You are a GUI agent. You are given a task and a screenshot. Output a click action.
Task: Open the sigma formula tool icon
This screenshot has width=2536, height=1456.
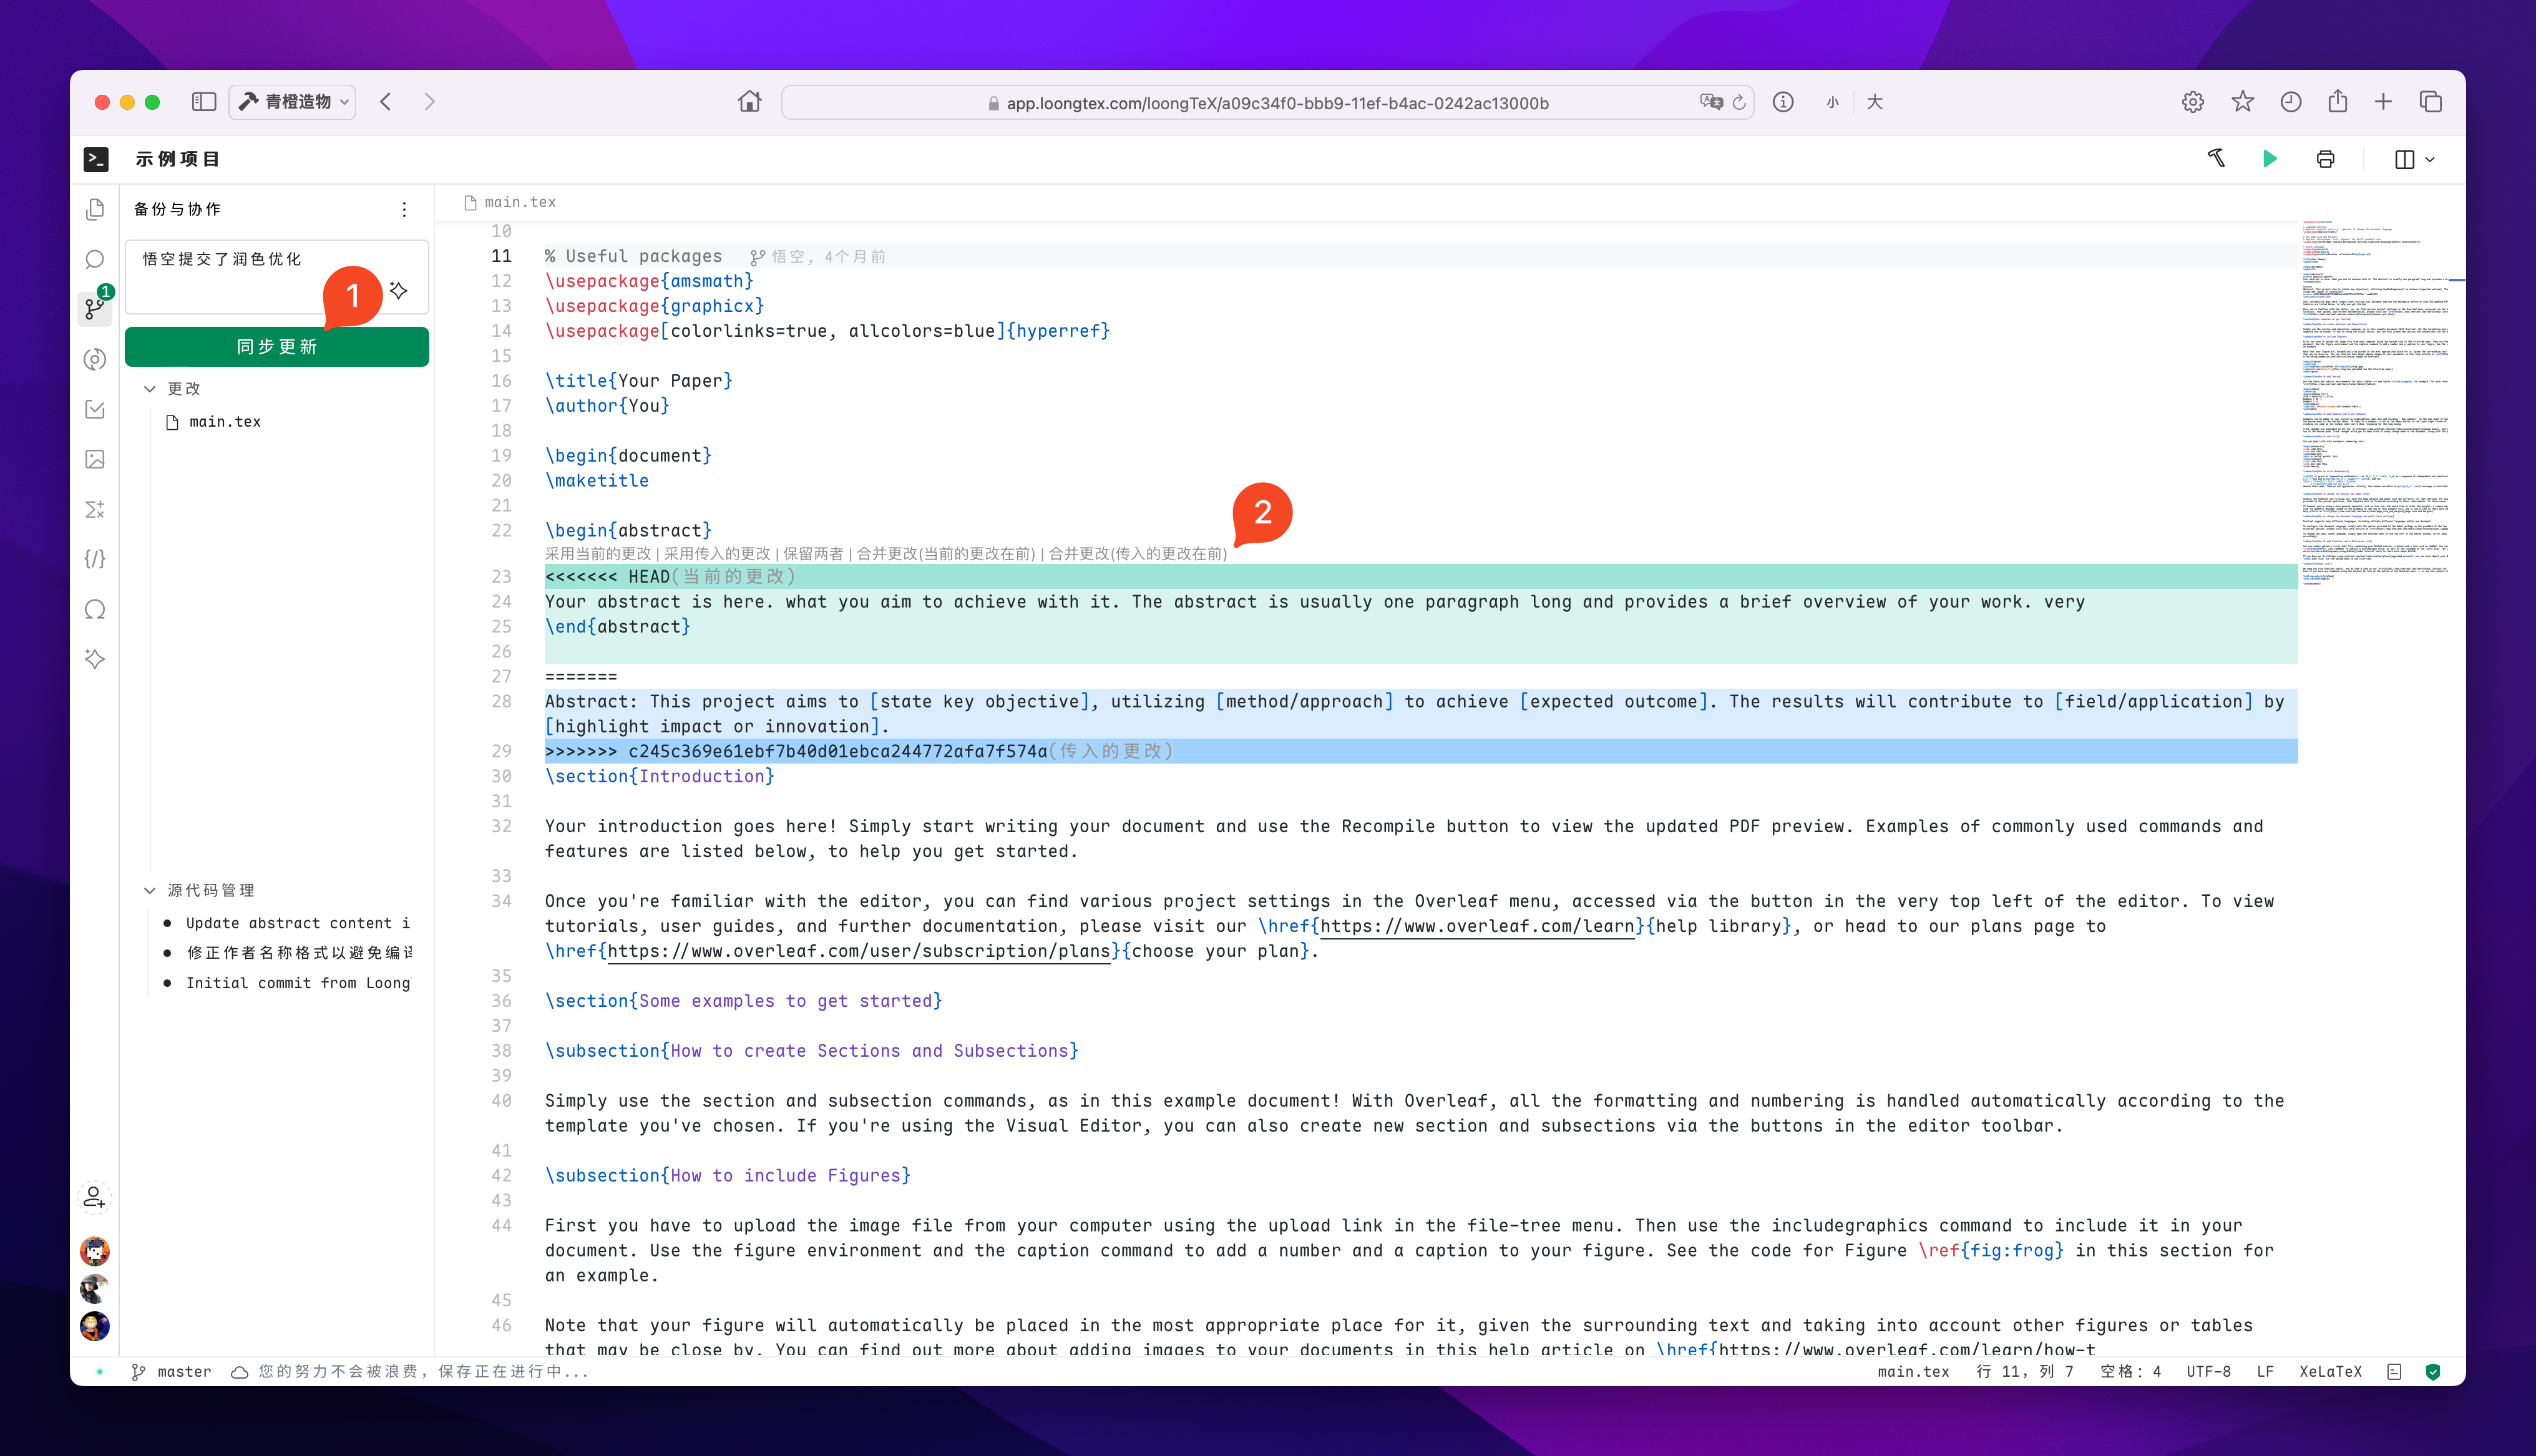[x=95, y=509]
